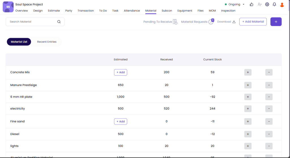Download the material list
This screenshot has width=290, height=158.
(226, 22)
